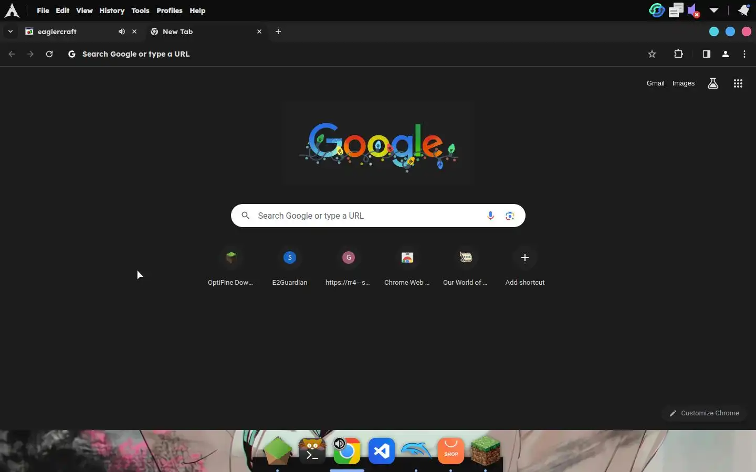Open the OptiFine Download shortcut
The width and height of the screenshot is (756, 472).
(230, 267)
